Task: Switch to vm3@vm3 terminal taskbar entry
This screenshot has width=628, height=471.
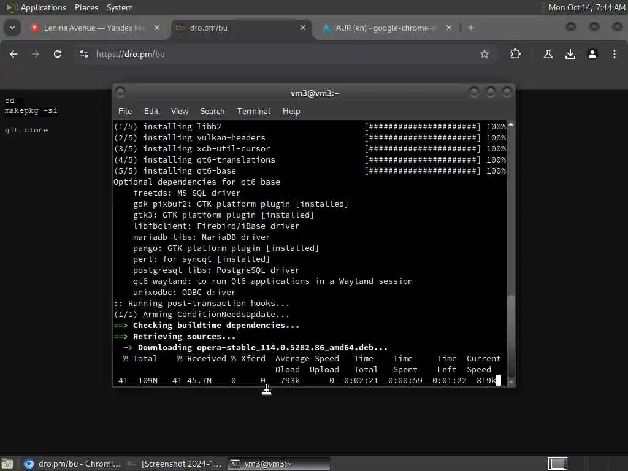Action: pyautogui.click(x=279, y=464)
